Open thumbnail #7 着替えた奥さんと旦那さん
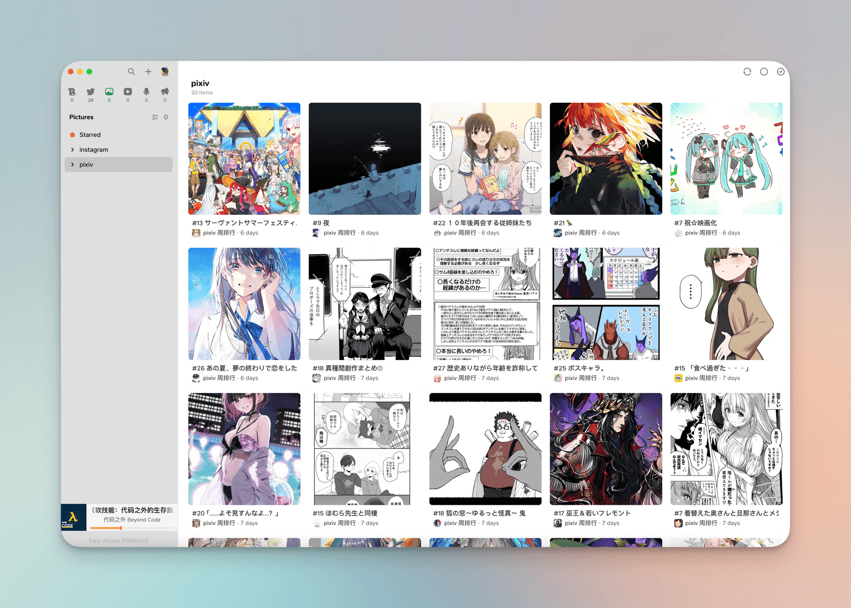The width and height of the screenshot is (851, 608). coord(726,449)
